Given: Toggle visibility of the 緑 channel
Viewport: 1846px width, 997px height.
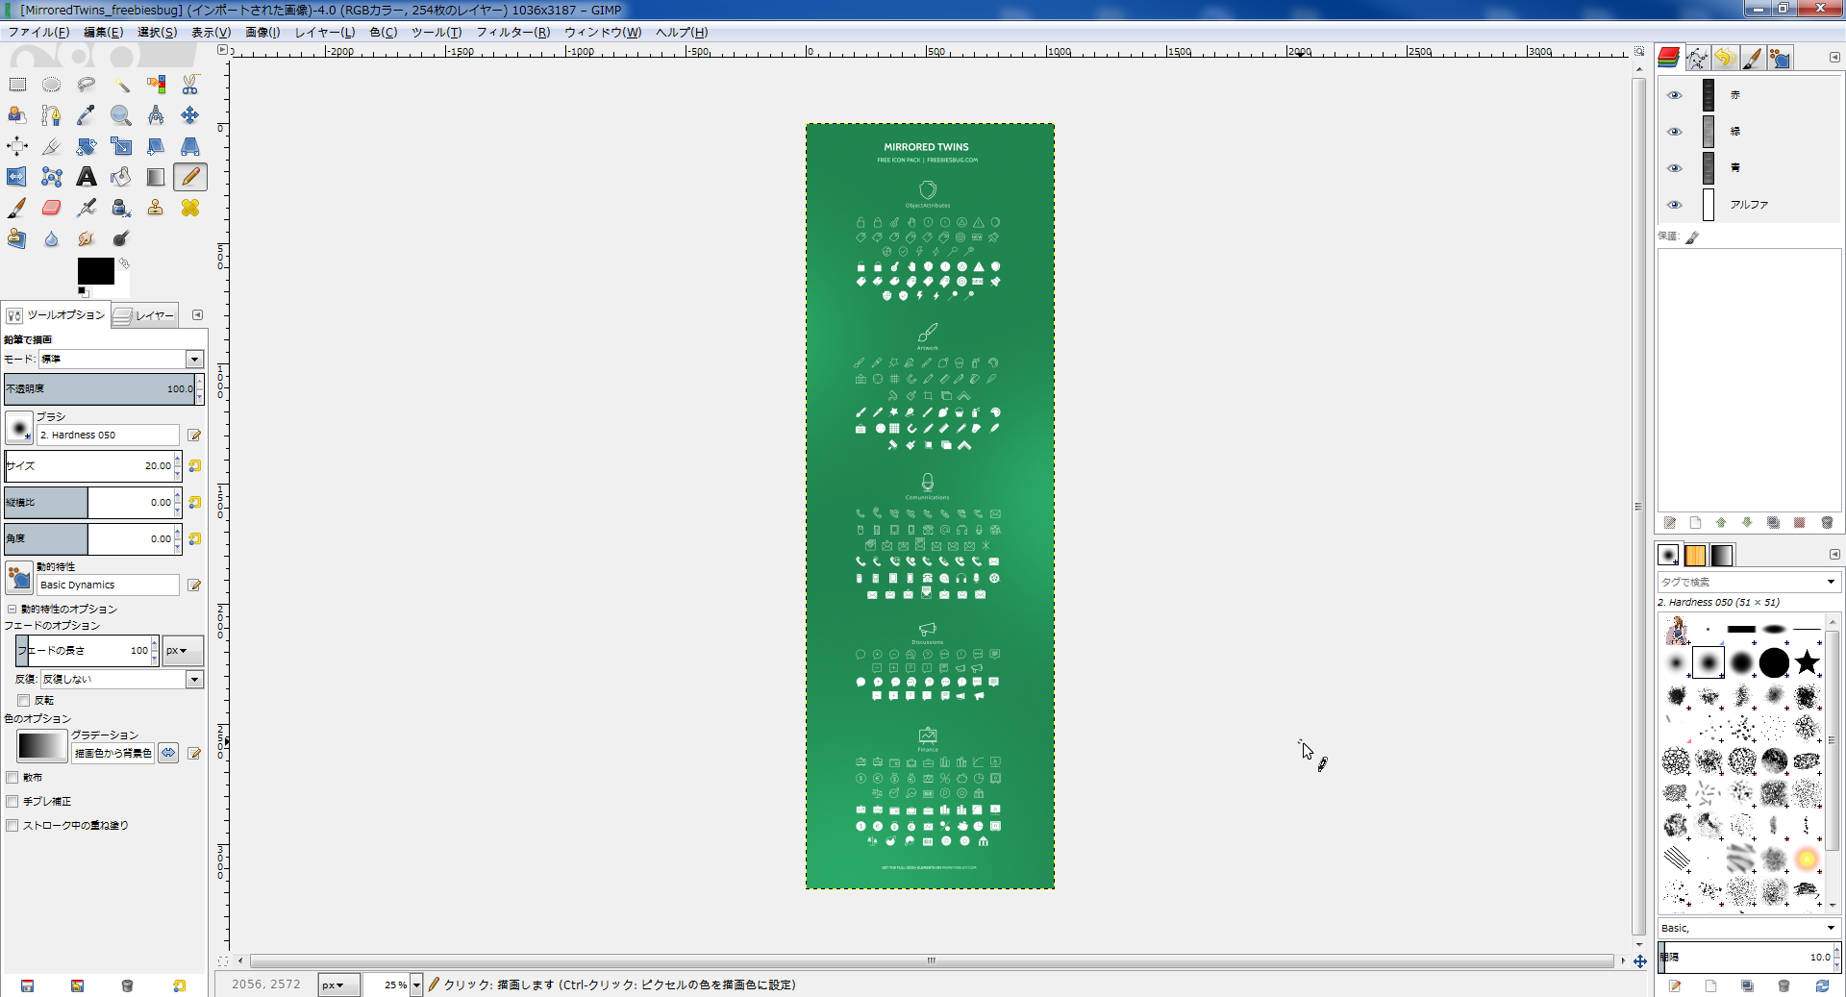Looking at the screenshot, I should [1675, 132].
